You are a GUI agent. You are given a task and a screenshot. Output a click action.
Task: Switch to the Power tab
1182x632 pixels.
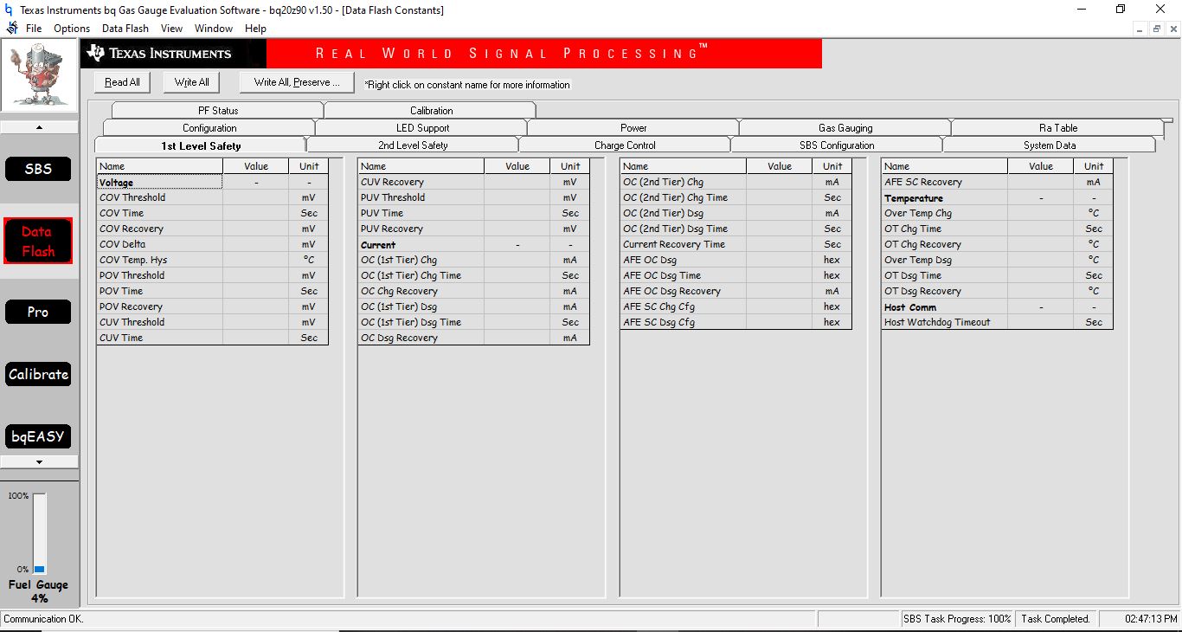tap(633, 128)
